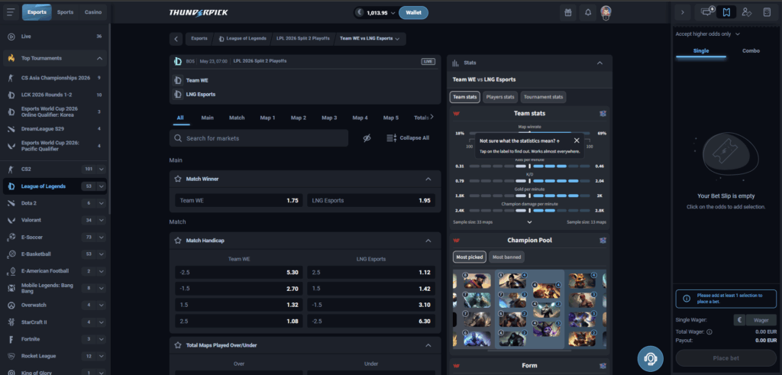This screenshot has width=782, height=375.
Task: Switch to the Map 1 markets tab
Action: (x=267, y=118)
